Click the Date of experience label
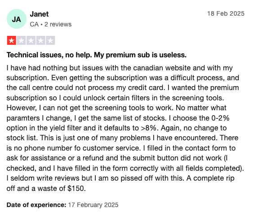This screenshot has width=258, height=216. click(x=36, y=205)
